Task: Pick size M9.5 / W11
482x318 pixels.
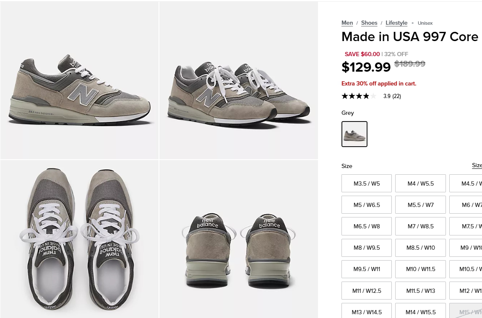Action: click(x=367, y=269)
